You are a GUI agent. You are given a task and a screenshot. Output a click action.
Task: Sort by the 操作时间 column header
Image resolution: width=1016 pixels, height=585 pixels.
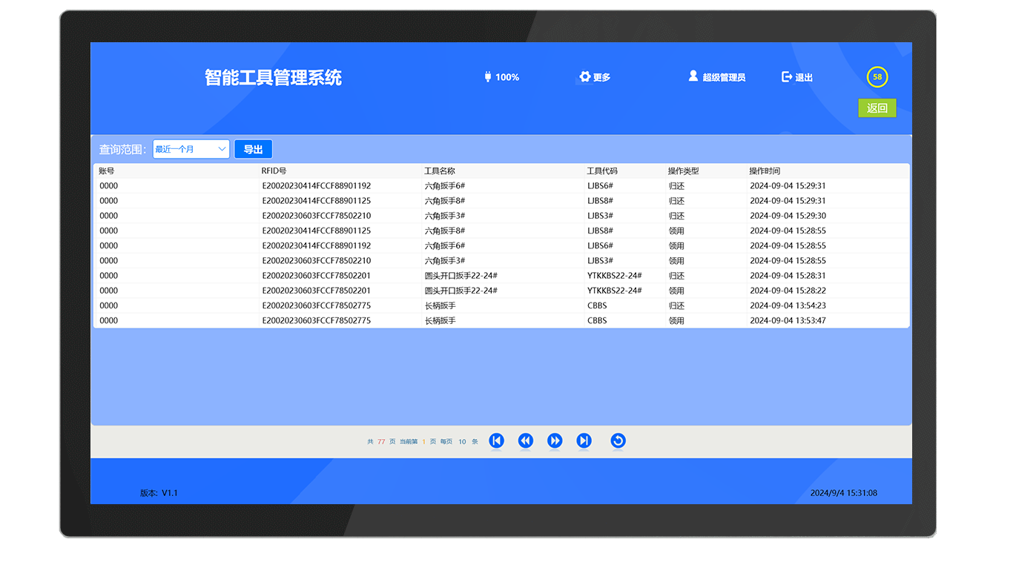tap(764, 171)
